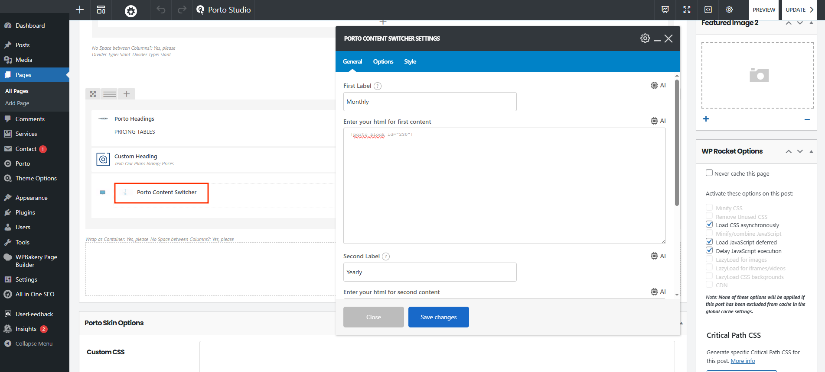The height and width of the screenshot is (372, 825).
Task: Click the add column plus icon on row
Action: click(x=127, y=94)
